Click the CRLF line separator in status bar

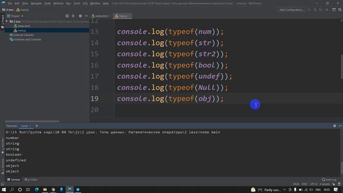click(304, 184)
